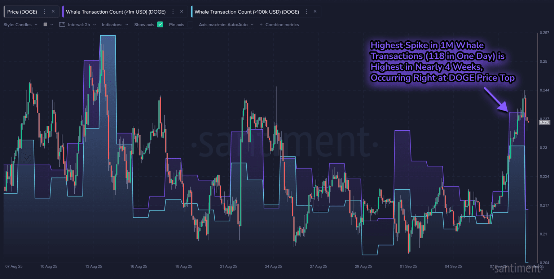The width and height of the screenshot is (554, 279).
Task: Open options for Whale Transaction Count >1m USD
Action: 173,12
